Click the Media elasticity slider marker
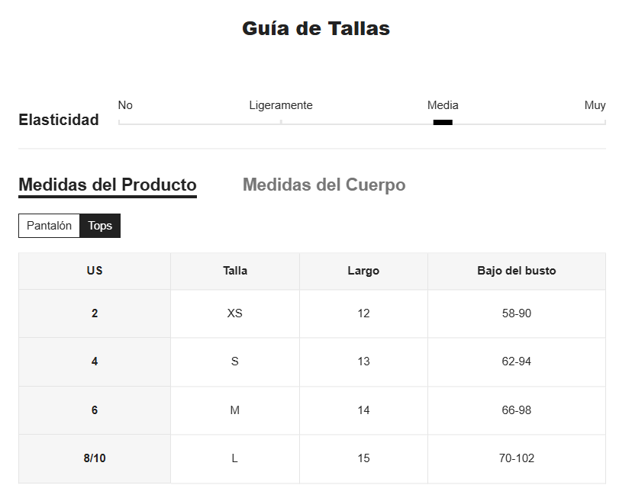Screen dimensions: 632x498 coord(443,122)
